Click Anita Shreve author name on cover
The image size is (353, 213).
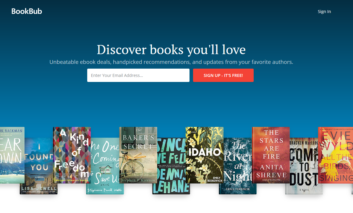pos(271,171)
